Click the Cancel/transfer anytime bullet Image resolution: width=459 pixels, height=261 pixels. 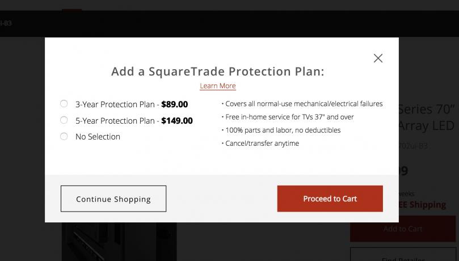point(262,144)
